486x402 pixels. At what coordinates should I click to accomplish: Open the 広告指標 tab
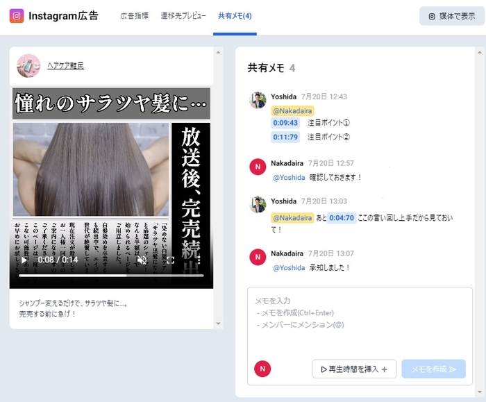134,16
